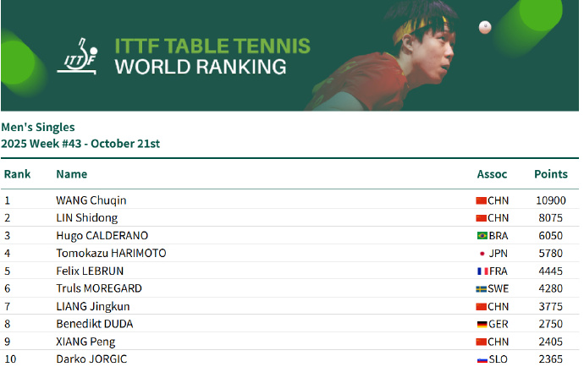
Task: Click Sweden flag in Truls MOREGARD row
Action: click(482, 289)
